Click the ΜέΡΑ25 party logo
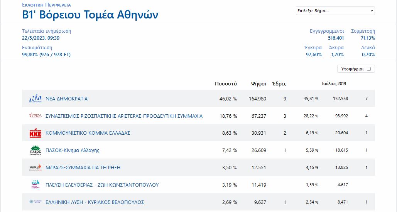Screen dimensions: 397x212 coord(35,167)
